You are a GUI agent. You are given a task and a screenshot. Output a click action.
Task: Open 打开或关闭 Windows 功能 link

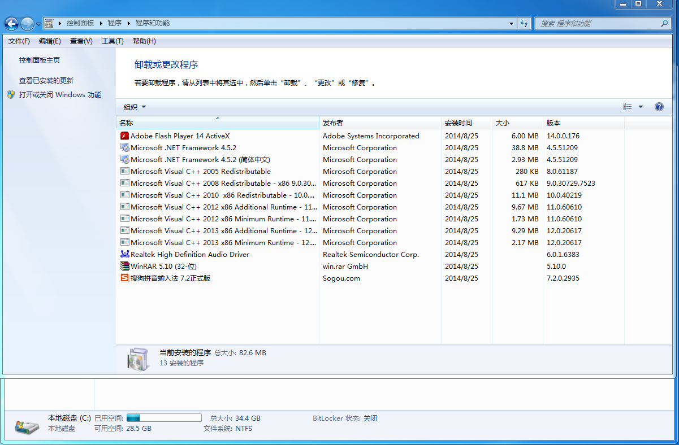60,95
